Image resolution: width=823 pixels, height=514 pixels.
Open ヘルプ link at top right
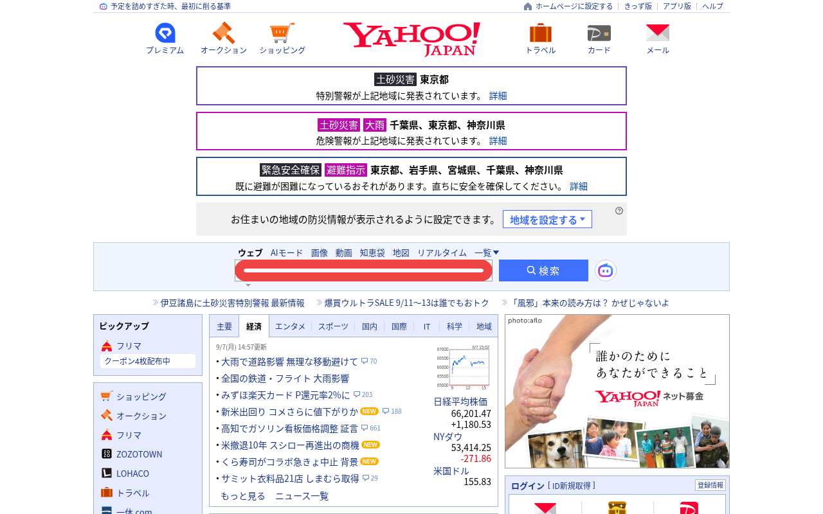712,6
